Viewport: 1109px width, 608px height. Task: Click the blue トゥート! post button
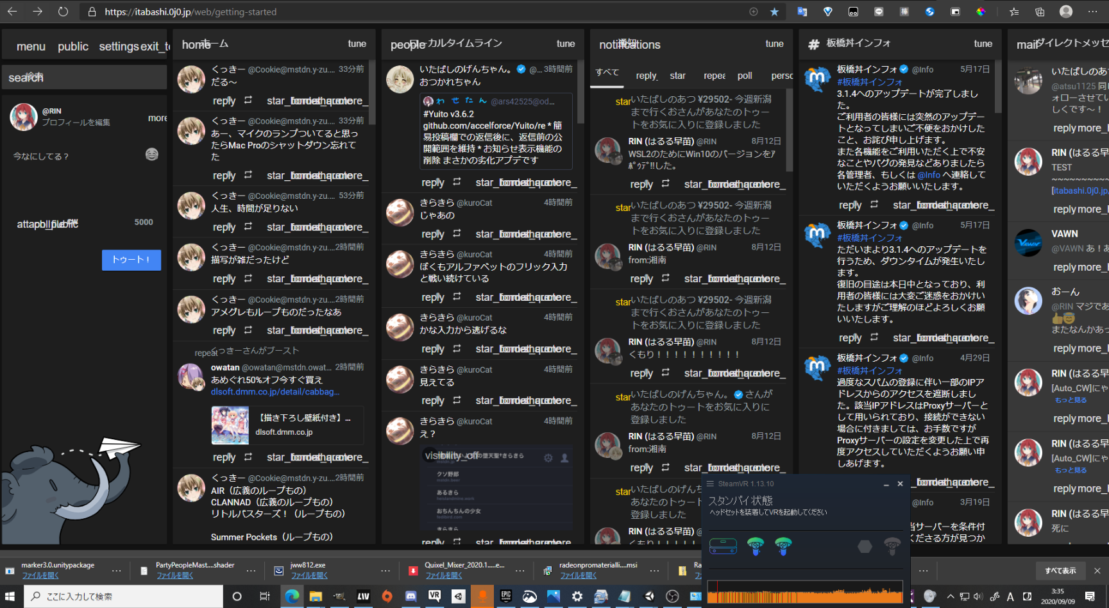pos(131,260)
